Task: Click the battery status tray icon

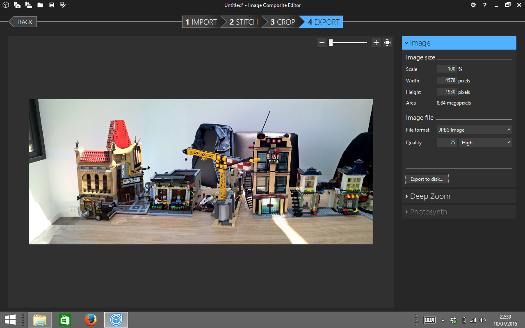Action: (464, 320)
